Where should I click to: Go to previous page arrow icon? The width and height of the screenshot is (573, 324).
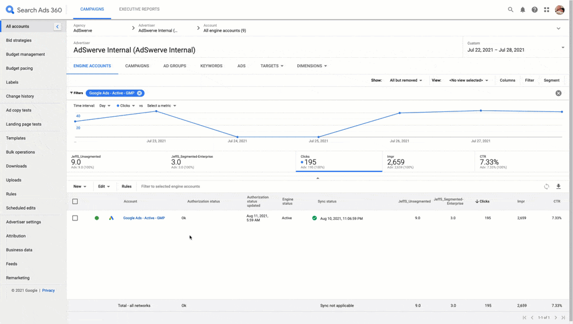tap(532, 317)
